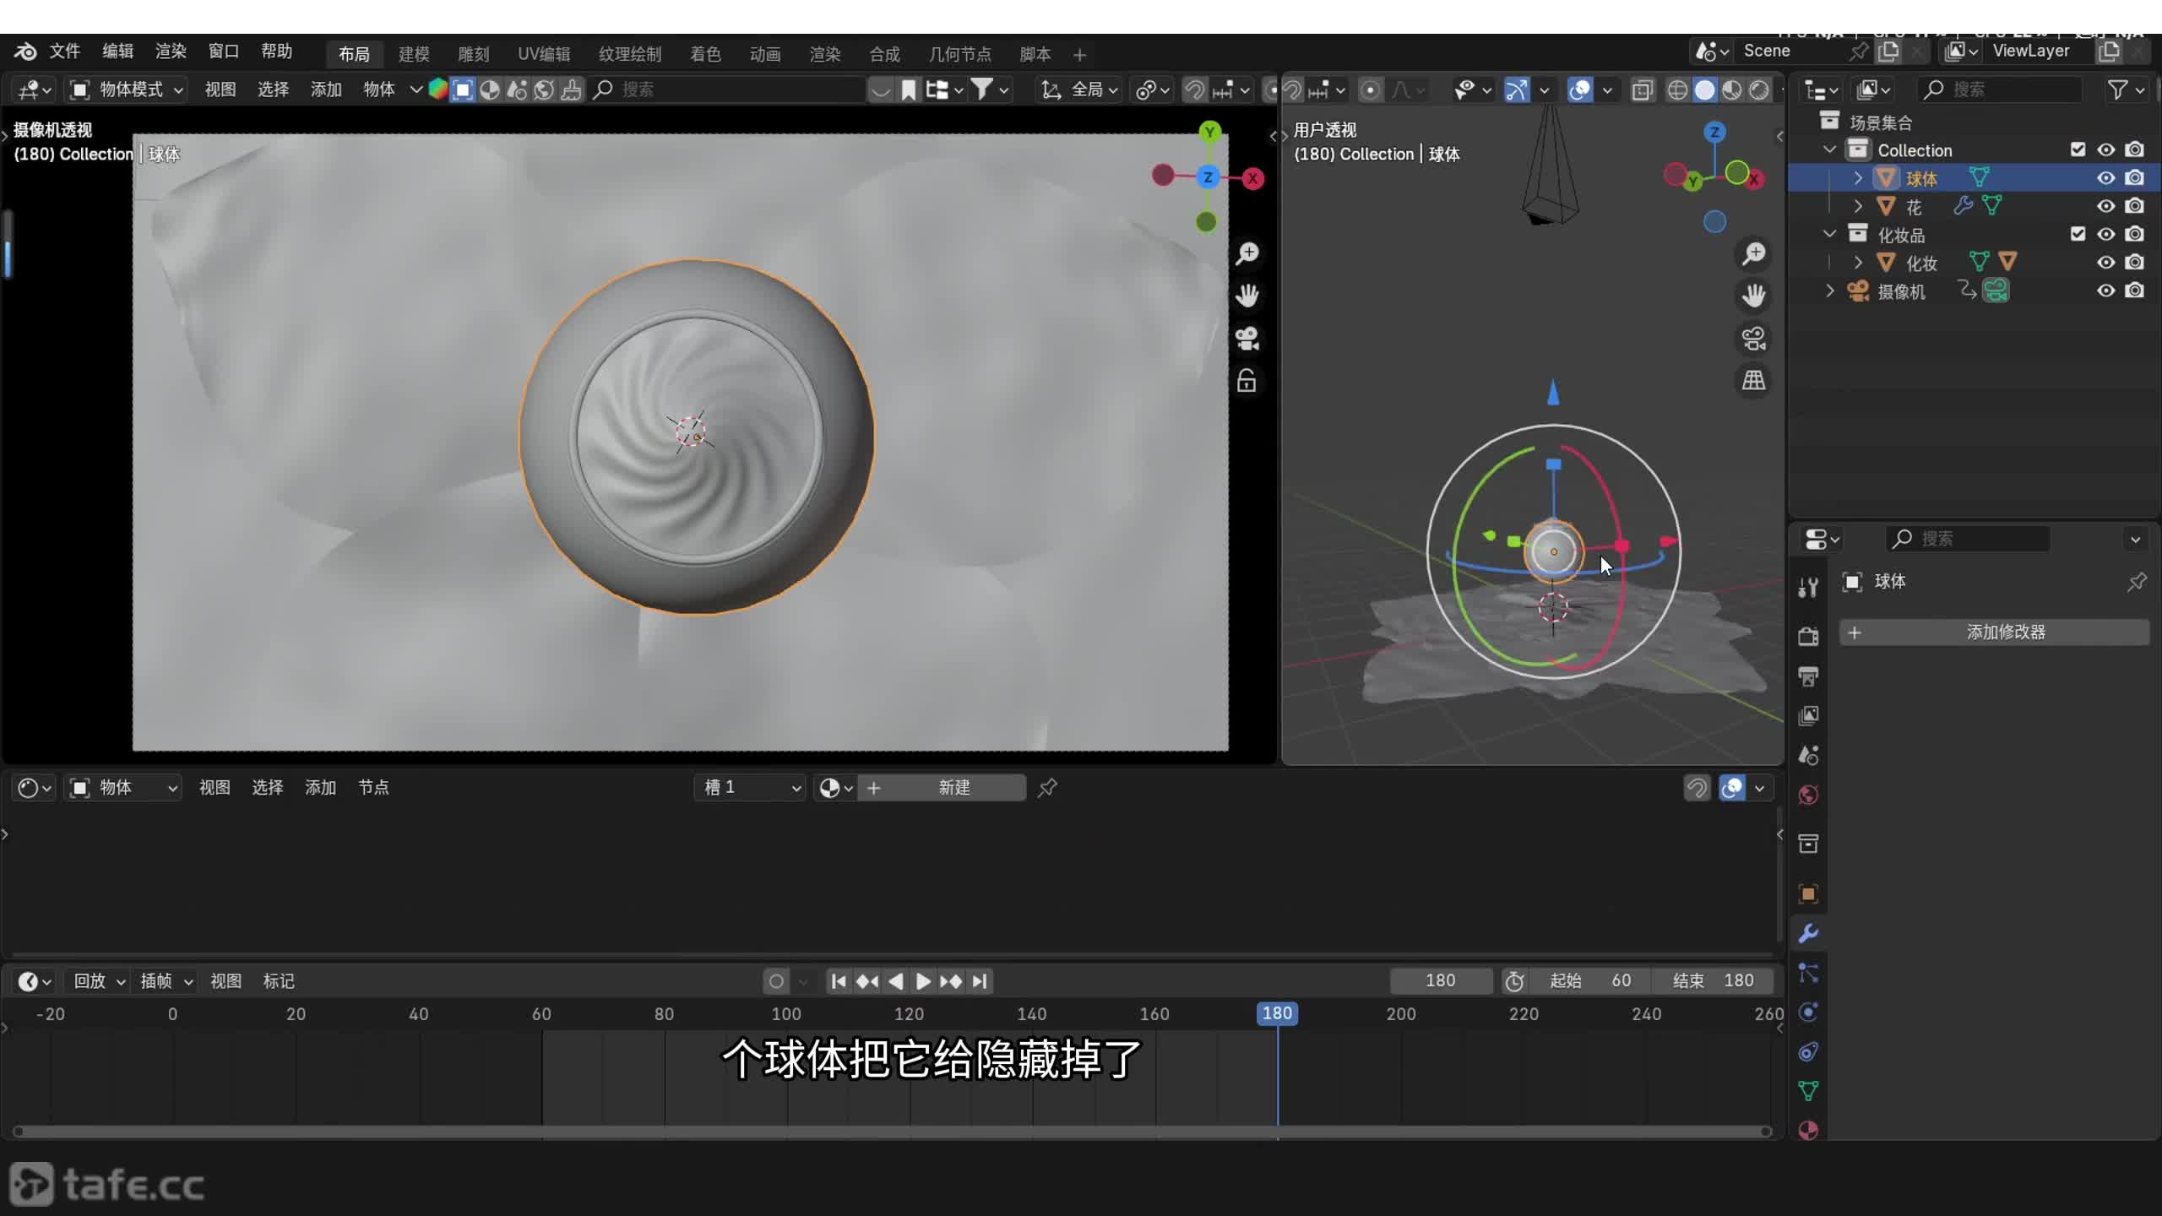Expand the 球体 tree item
2162x1216 pixels.
click(x=1858, y=178)
